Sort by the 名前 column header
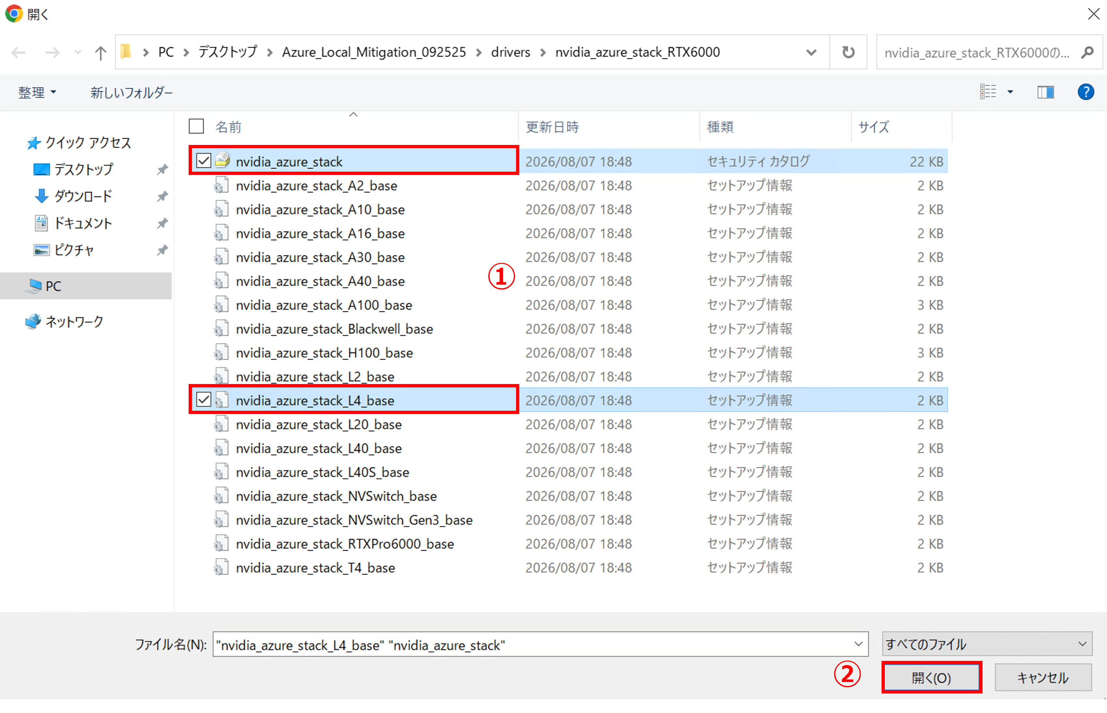This screenshot has height=713, width=1107. point(228,127)
